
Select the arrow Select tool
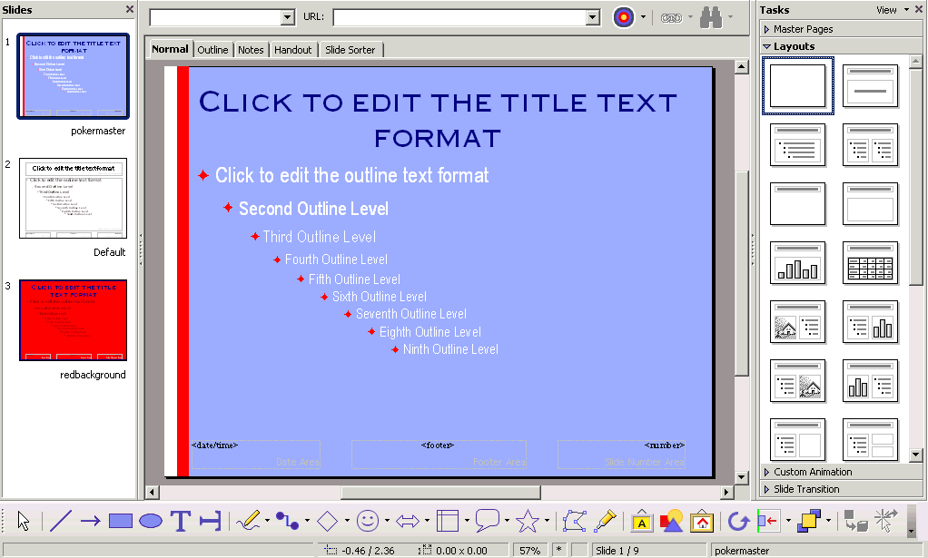23,521
